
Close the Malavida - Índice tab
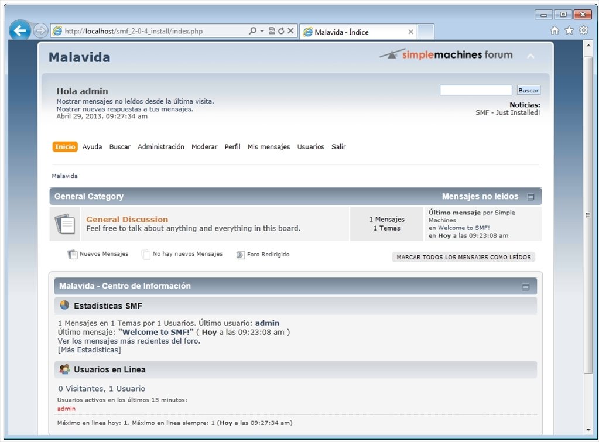(x=410, y=32)
